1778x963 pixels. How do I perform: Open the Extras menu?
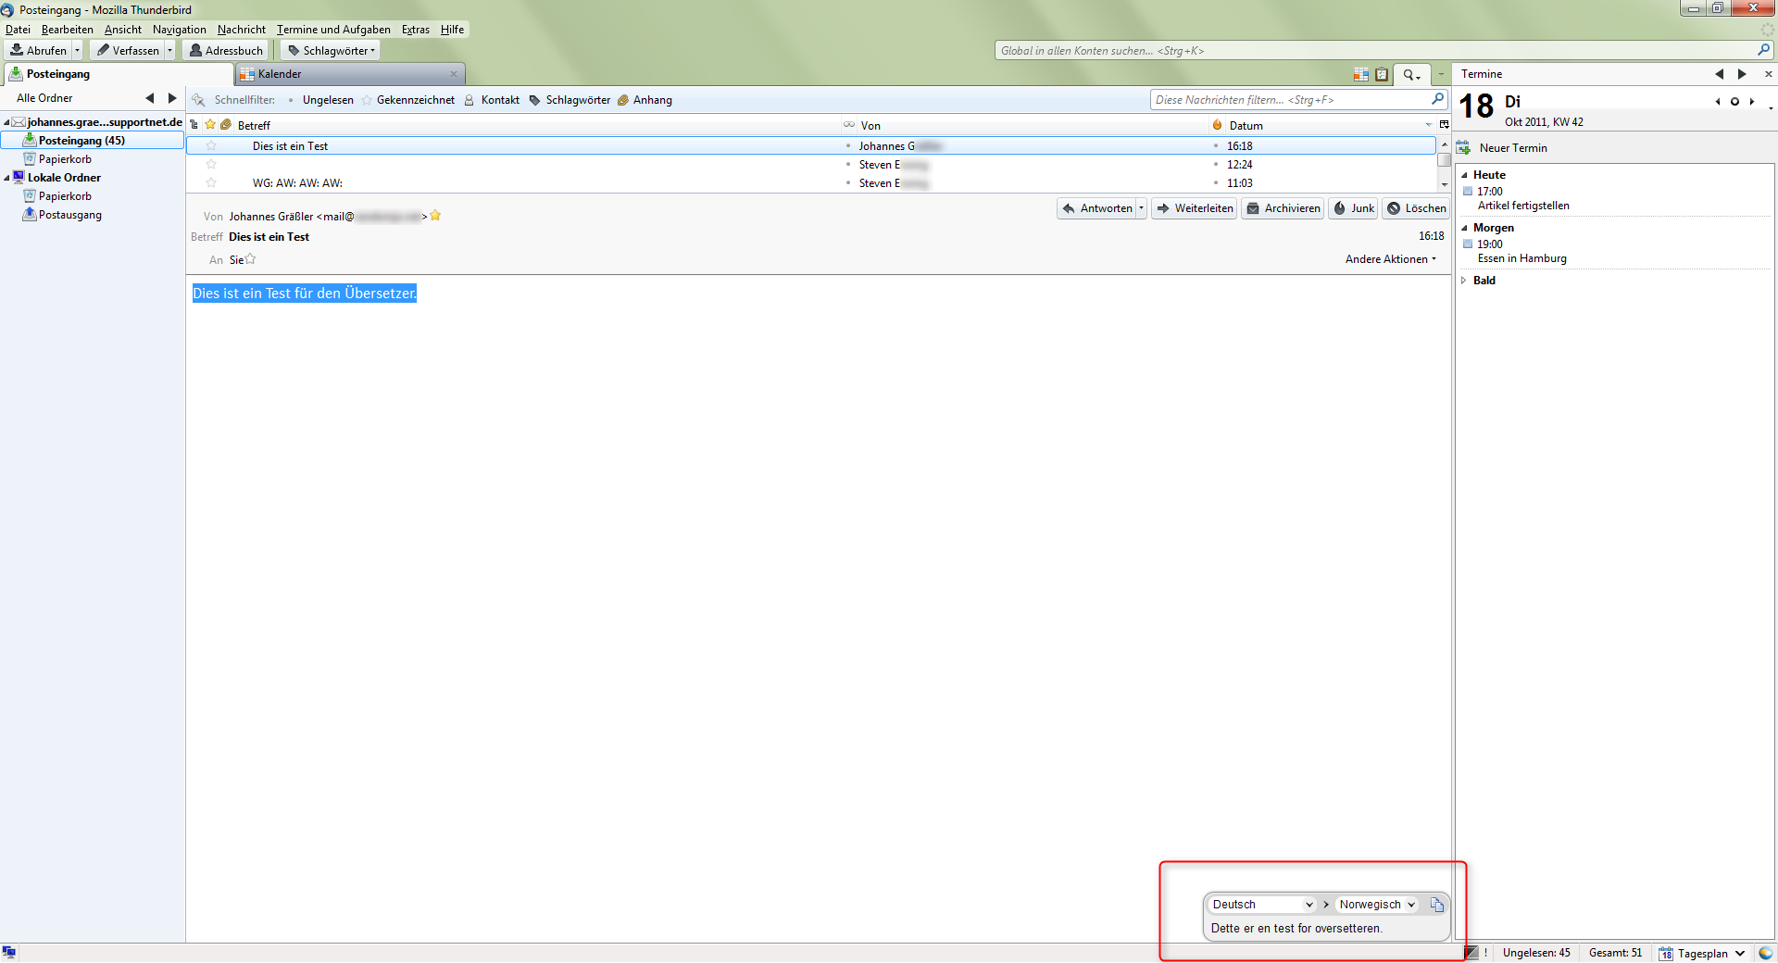415,30
